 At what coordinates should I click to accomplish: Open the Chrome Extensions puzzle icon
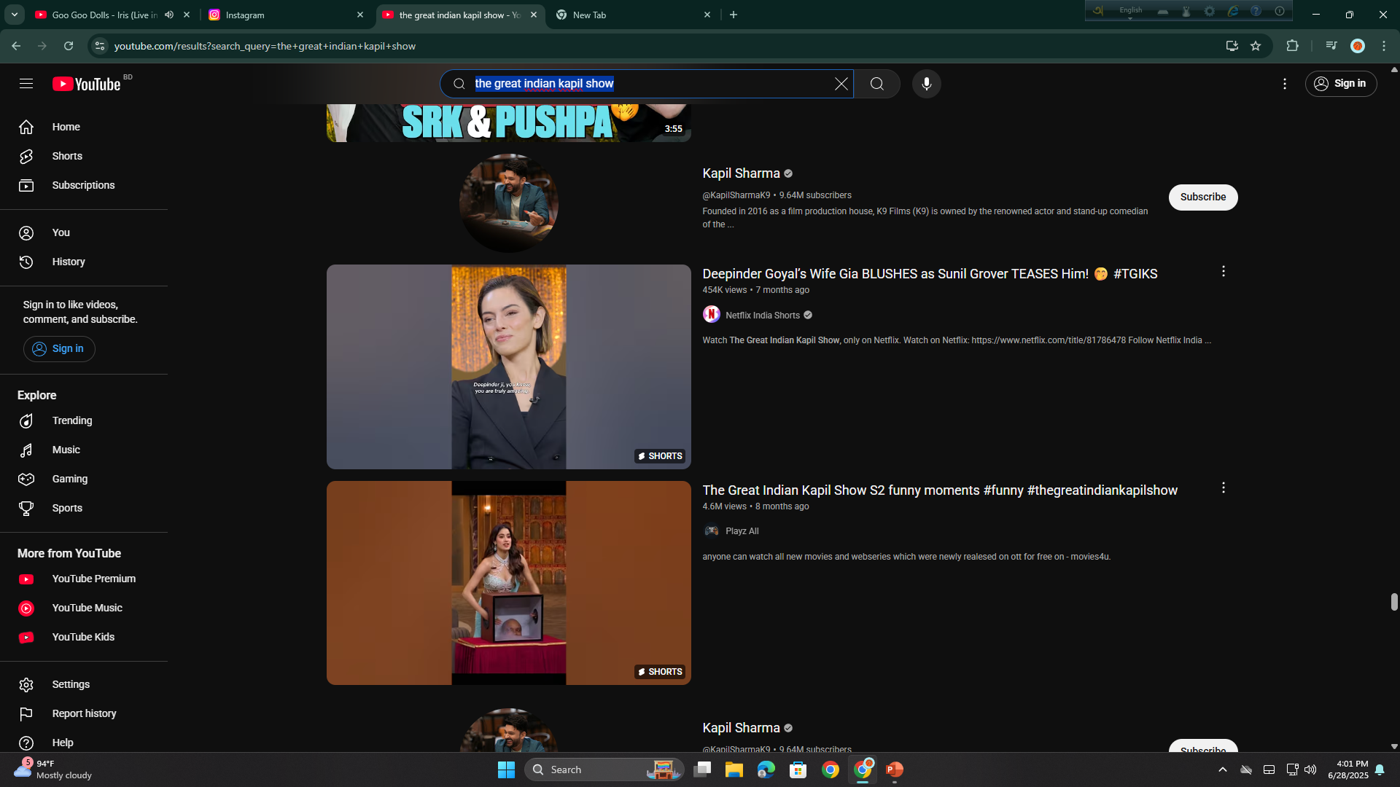1292,46
